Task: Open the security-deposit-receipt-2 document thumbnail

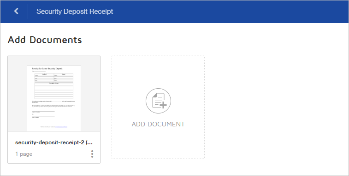Action: click(x=54, y=94)
